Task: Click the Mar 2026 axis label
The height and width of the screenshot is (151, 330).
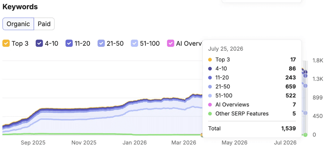Action: point(184,143)
